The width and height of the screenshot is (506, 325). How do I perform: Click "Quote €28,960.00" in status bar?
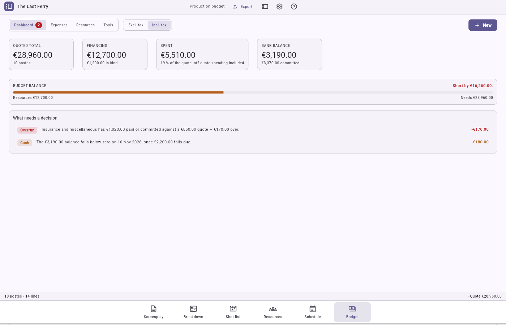pyautogui.click(x=486, y=296)
